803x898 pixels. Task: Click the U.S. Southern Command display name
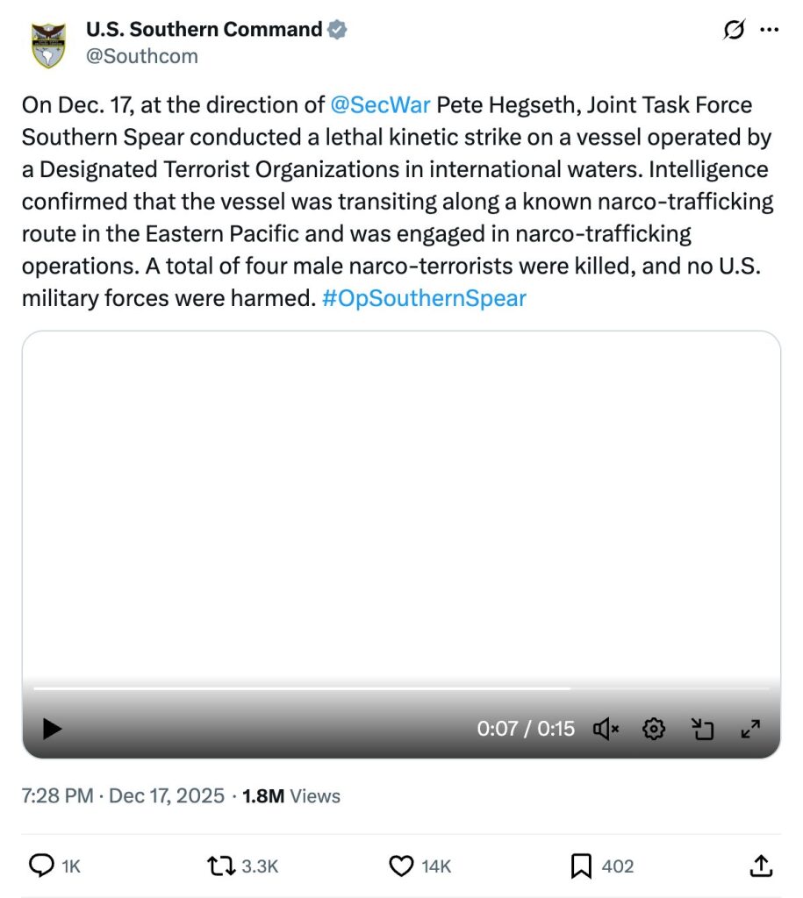pyautogui.click(x=204, y=30)
